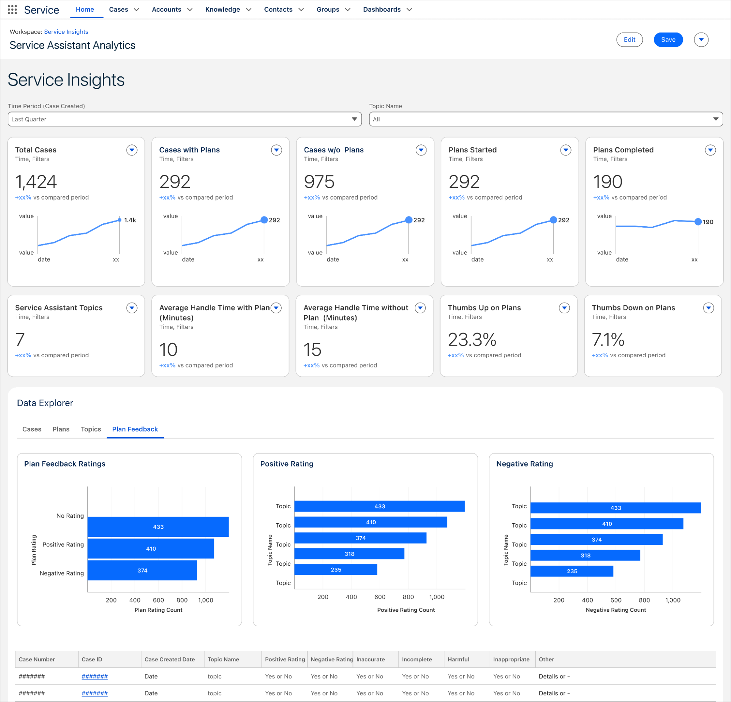Open Average Handle Time with Plan menu

pos(276,308)
